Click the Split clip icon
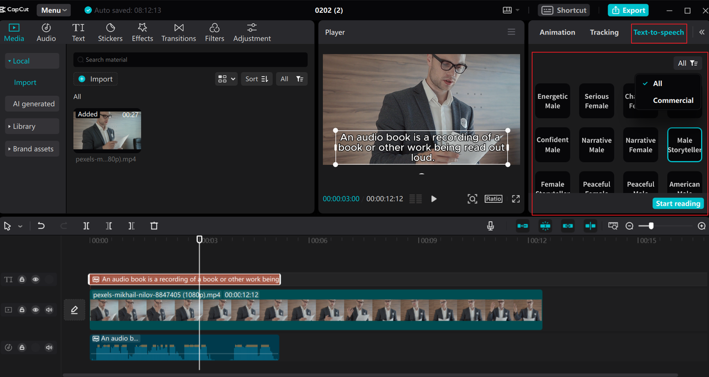The width and height of the screenshot is (709, 377). click(86, 226)
